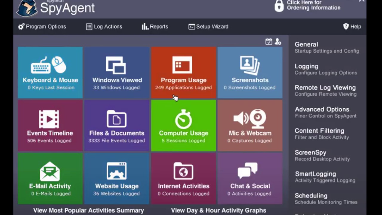Open the Internet Activities tile

coord(184,179)
